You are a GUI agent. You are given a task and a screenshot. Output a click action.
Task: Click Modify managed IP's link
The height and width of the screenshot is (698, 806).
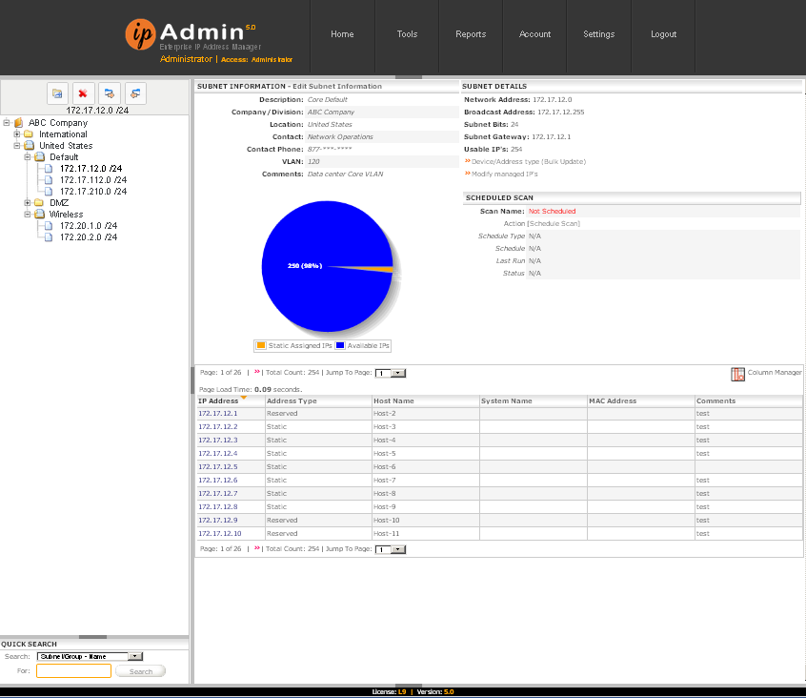click(505, 174)
